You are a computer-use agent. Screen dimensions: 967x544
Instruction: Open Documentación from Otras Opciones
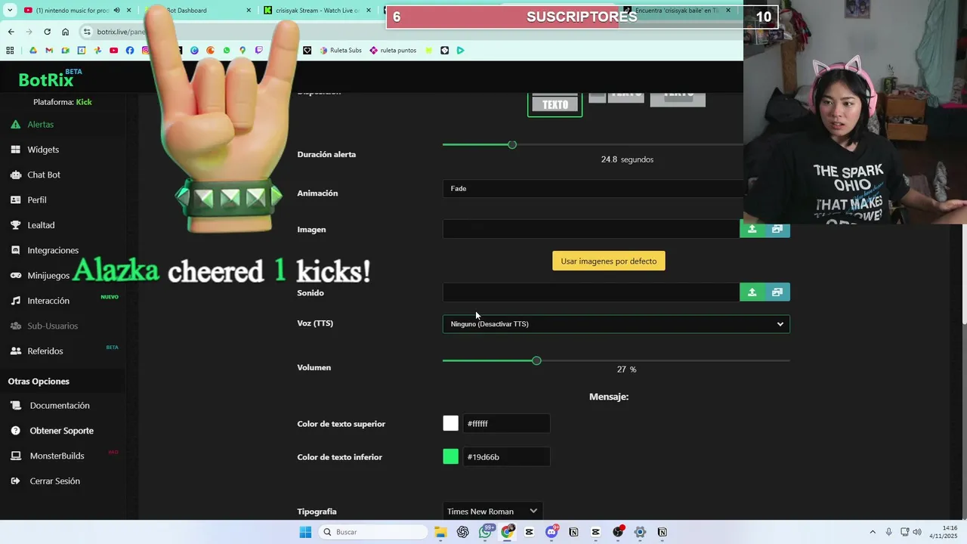[x=60, y=406]
